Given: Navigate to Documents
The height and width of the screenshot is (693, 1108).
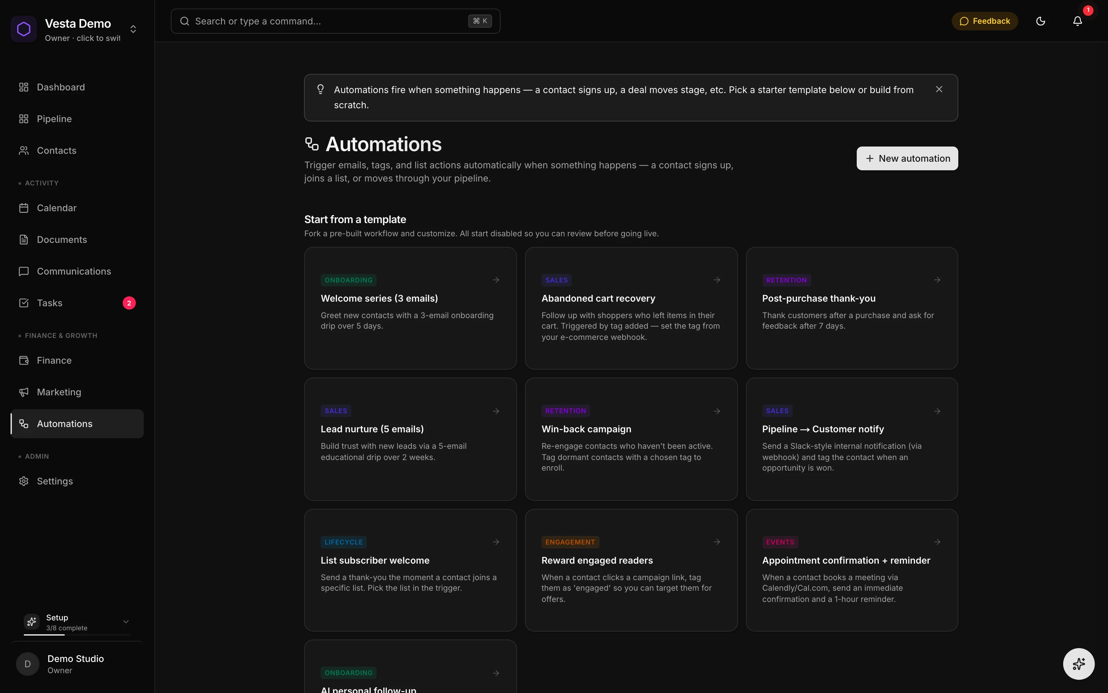Looking at the screenshot, I should [77, 240].
